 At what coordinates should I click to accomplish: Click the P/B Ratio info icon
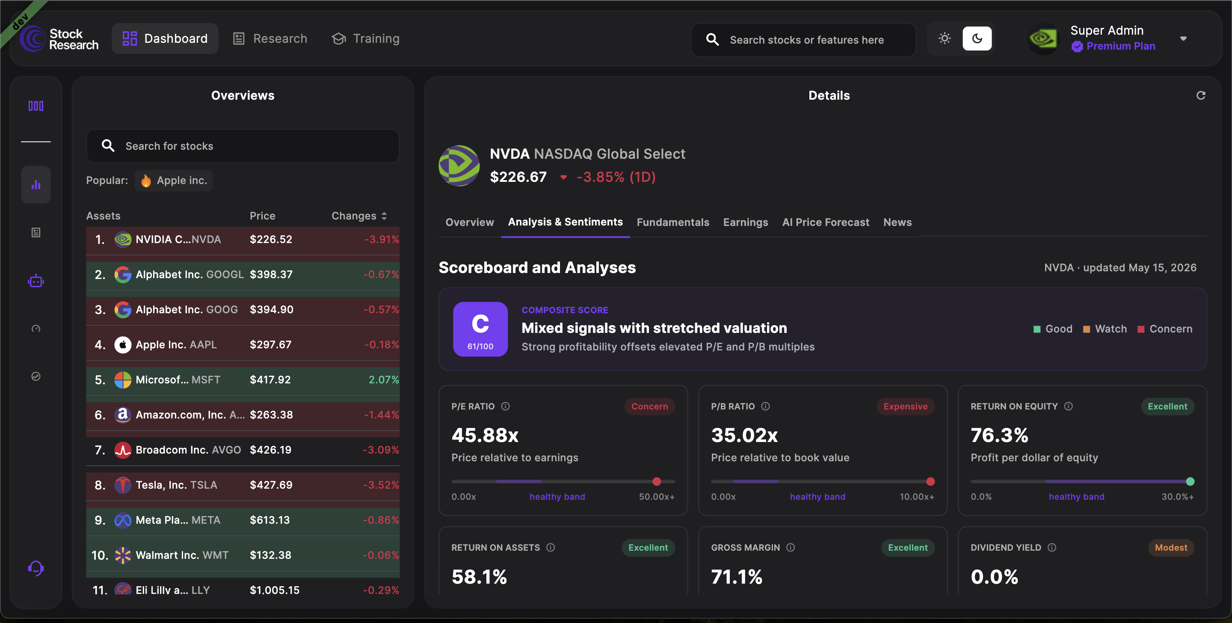(x=765, y=406)
